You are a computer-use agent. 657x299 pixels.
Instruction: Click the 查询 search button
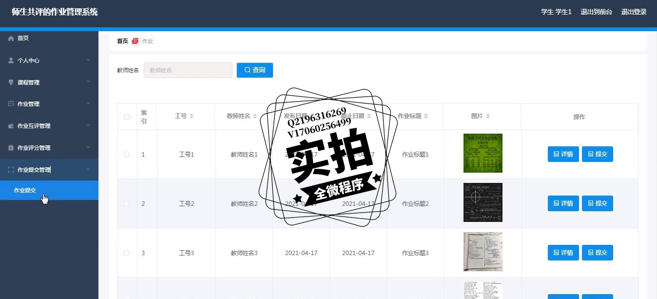click(255, 70)
